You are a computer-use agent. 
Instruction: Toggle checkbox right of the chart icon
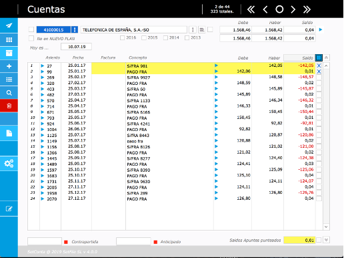[x=210, y=29]
